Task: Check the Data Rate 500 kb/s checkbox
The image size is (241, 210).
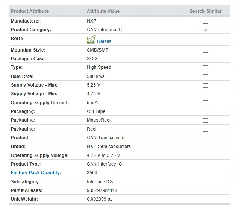Action: coord(205,76)
